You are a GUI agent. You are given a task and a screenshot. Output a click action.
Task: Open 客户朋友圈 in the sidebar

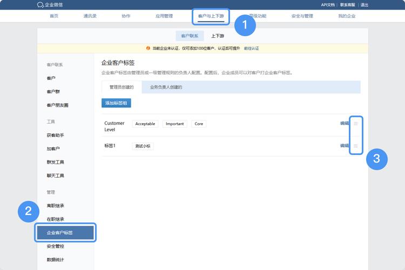tap(57, 105)
